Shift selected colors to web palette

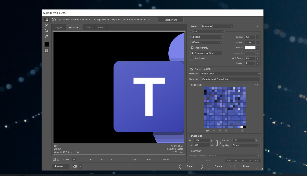pos(220,131)
